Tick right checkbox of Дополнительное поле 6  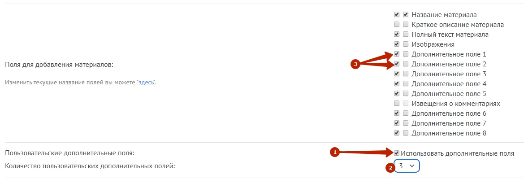coord(406,113)
